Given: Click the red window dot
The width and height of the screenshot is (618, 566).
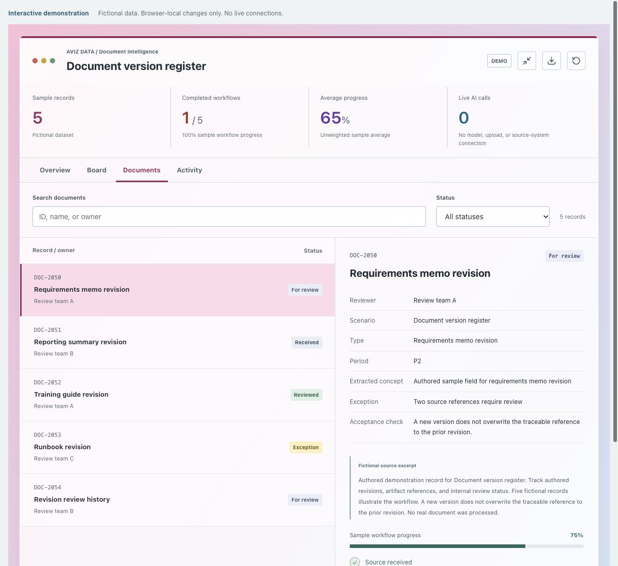Looking at the screenshot, I should (x=35, y=61).
